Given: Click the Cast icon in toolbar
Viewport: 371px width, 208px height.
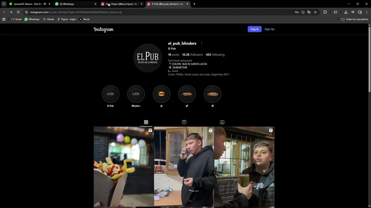Looking at the screenshot, I should 335,12.
